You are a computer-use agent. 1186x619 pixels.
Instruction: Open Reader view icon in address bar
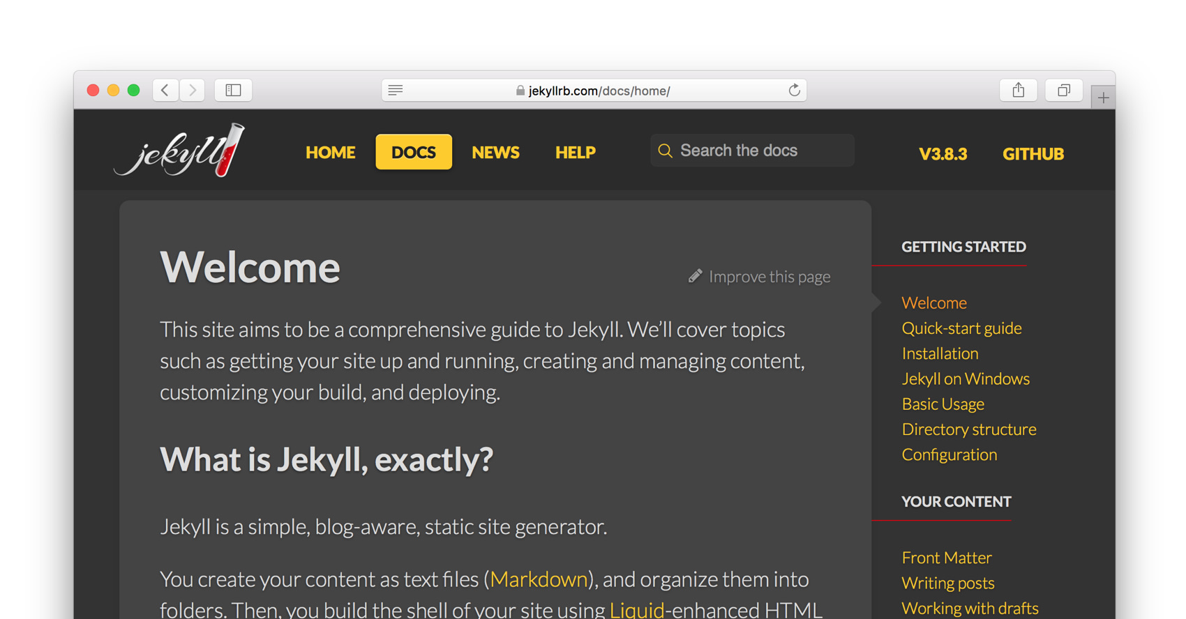click(396, 90)
